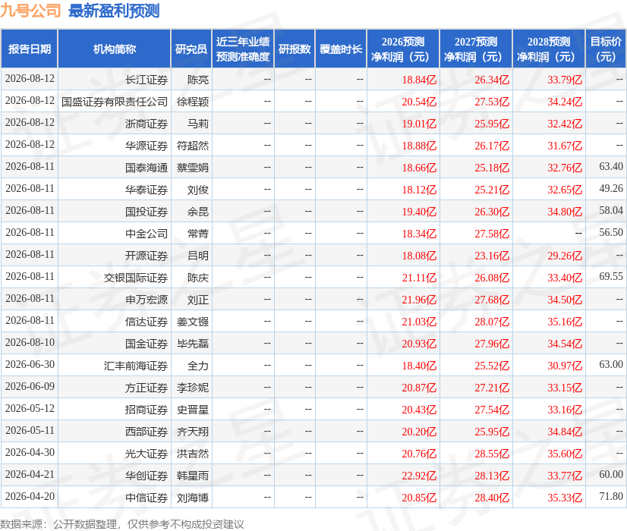
Task: Click the 目标价 column header
Action: coord(606,49)
